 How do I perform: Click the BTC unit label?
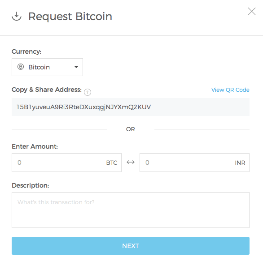click(x=112, y=163)
